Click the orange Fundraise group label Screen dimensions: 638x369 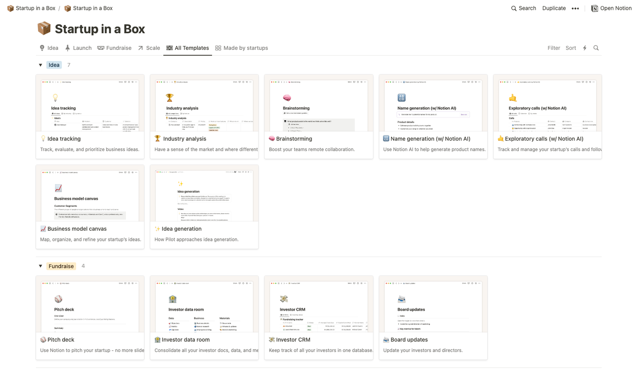click(x=61, y=266)
